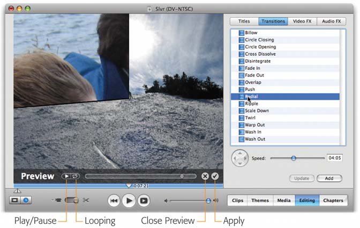Switch to timeline viewer mode
Screen dimensions: 360x228
26,200
